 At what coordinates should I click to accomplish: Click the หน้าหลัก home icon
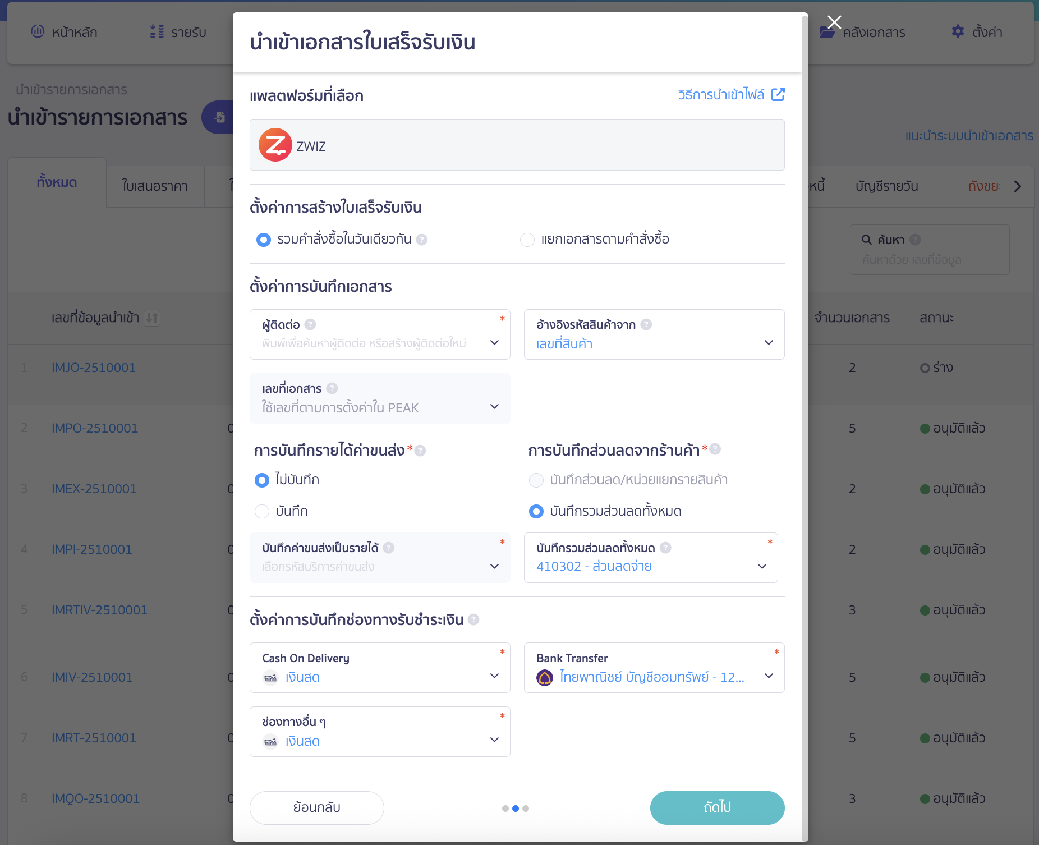(x=38, y=32)
